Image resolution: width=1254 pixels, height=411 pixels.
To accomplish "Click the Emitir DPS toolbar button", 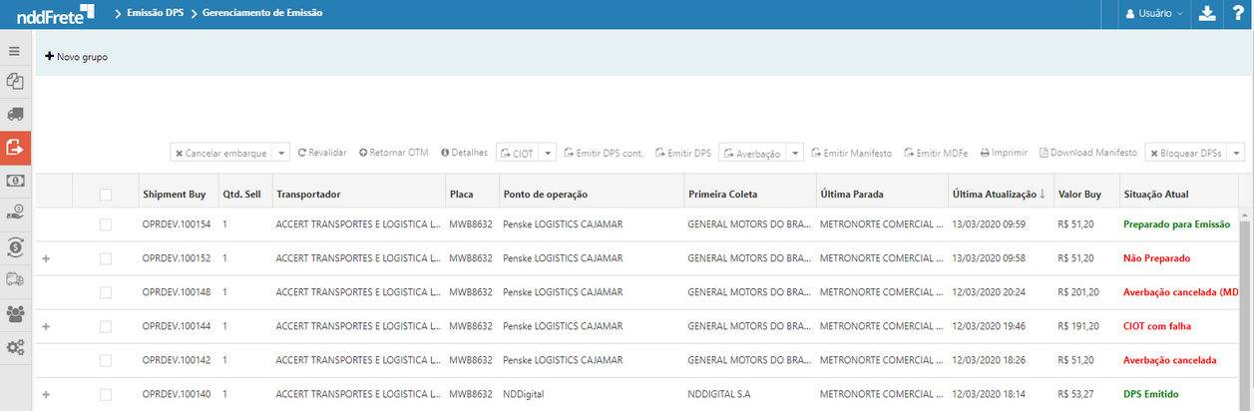I will (682, 153).
